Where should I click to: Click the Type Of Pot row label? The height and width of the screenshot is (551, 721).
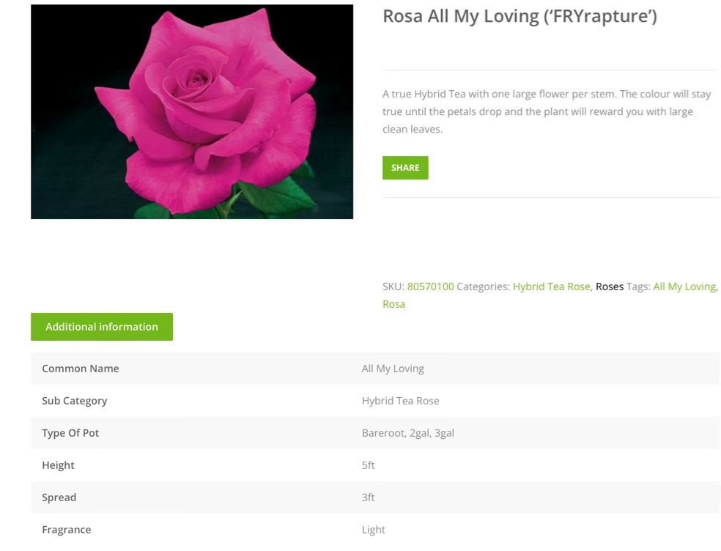pyautogui.click(x=70, y=433)
